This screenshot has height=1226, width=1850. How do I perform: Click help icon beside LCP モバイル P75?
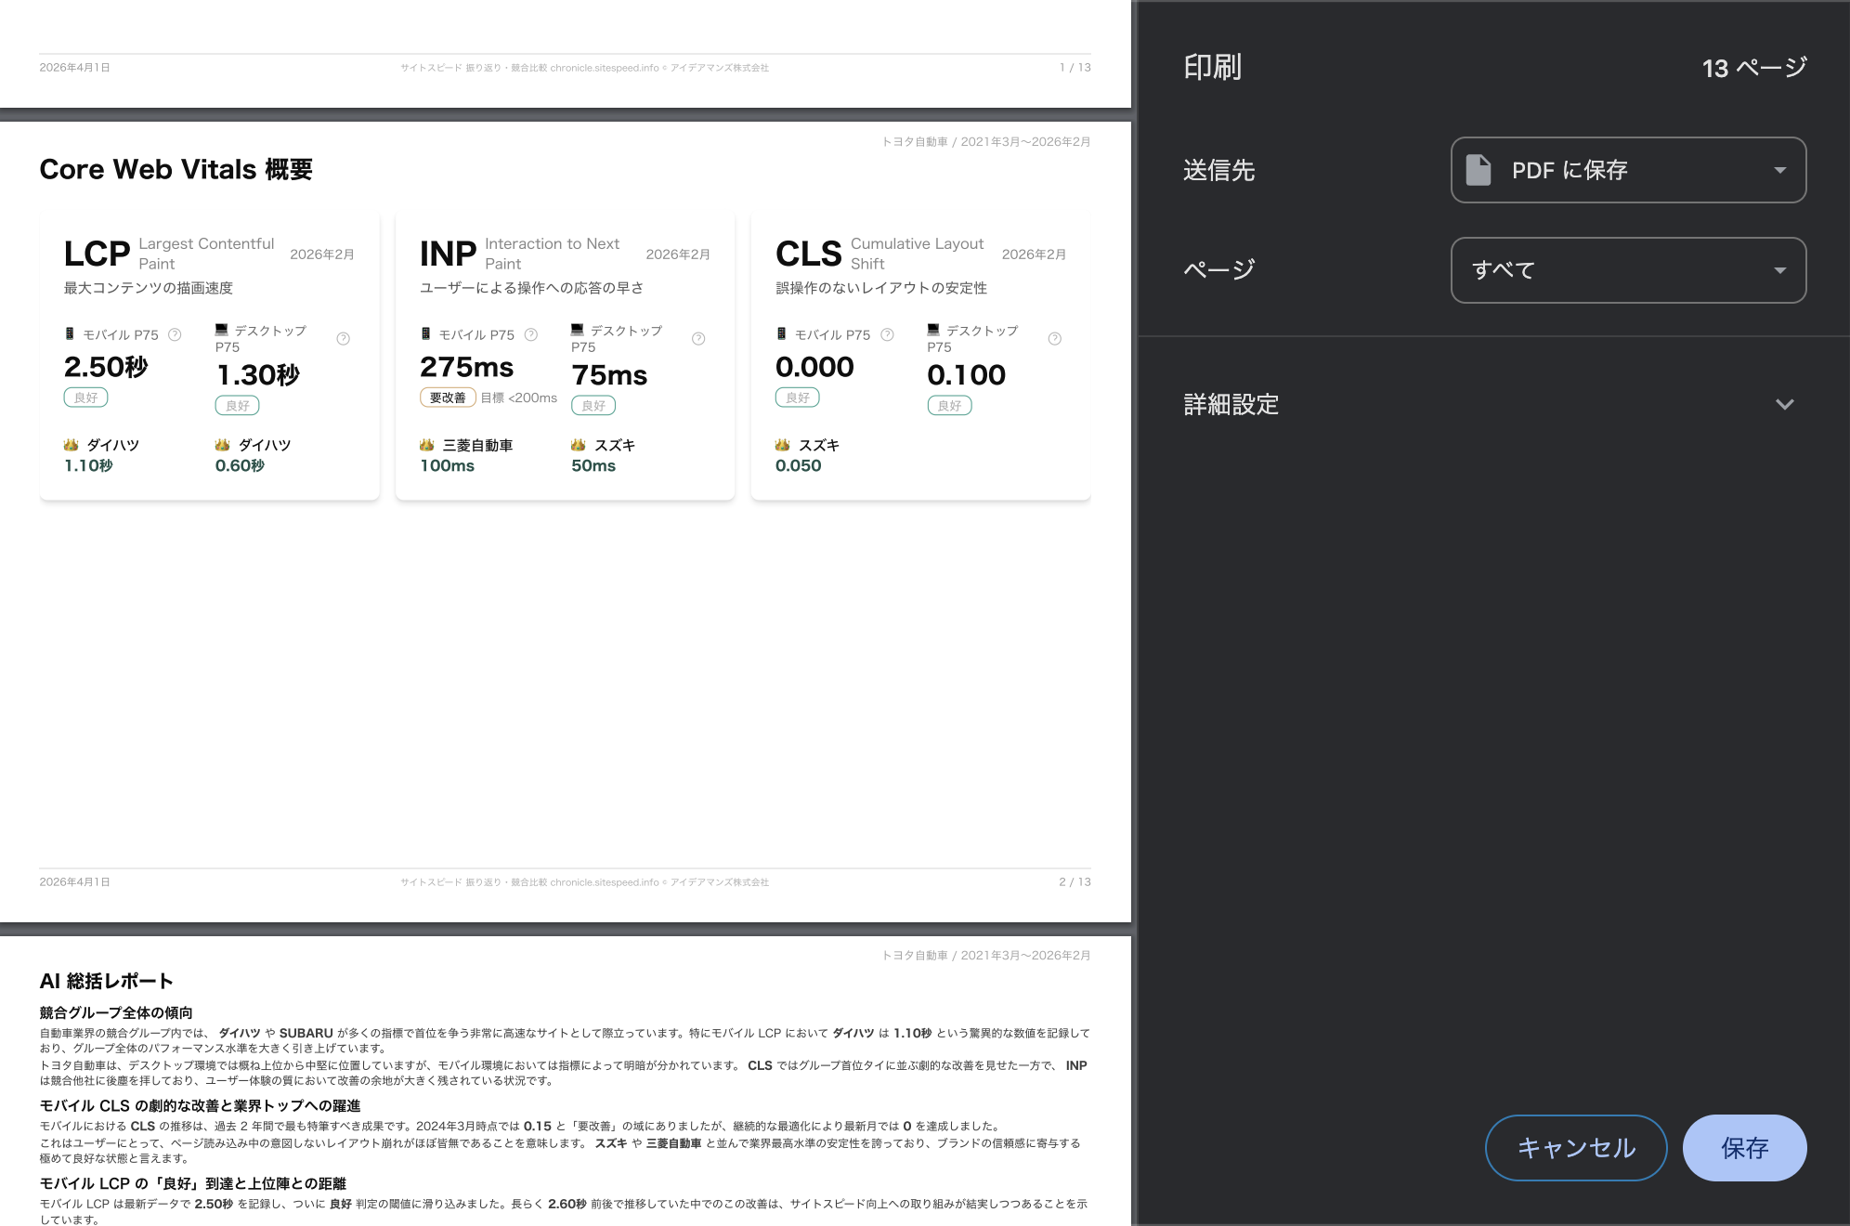click(175, 334)
